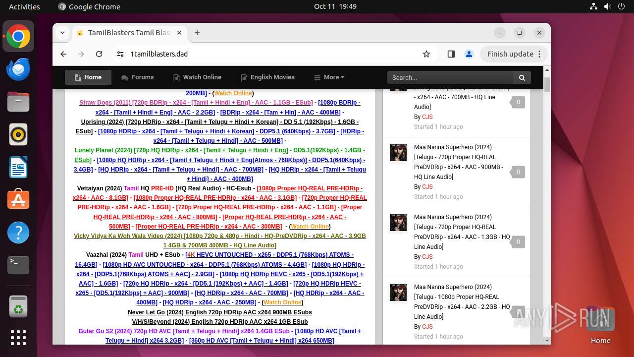Image resolution: width=634 pixels, height=357 pixels.
Task: Click page vertical scrollbar thumb
Action: click(547, 84)
